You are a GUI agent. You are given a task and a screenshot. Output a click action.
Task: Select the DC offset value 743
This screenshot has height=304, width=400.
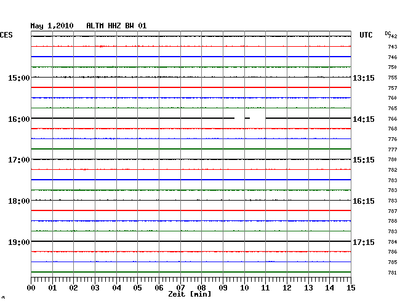click(393, 47)
